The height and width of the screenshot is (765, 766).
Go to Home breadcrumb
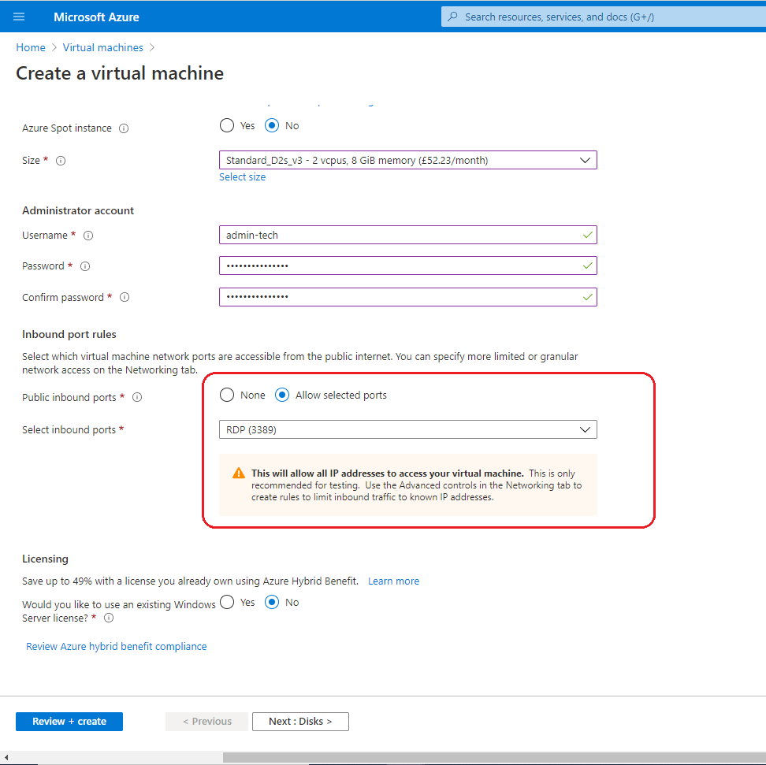pyautogui.click(x=31, y=47)
